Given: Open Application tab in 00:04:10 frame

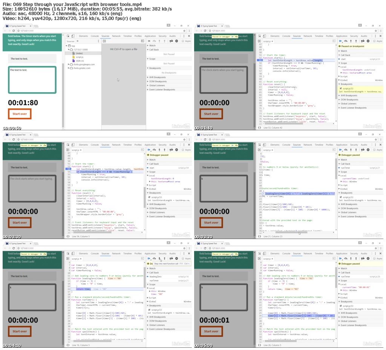Looking at the screenshot, I should [x=150, y=254].
